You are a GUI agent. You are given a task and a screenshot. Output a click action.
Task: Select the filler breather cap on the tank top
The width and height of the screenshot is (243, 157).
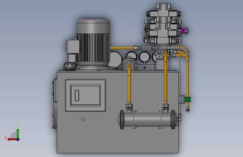click(70, 66)
